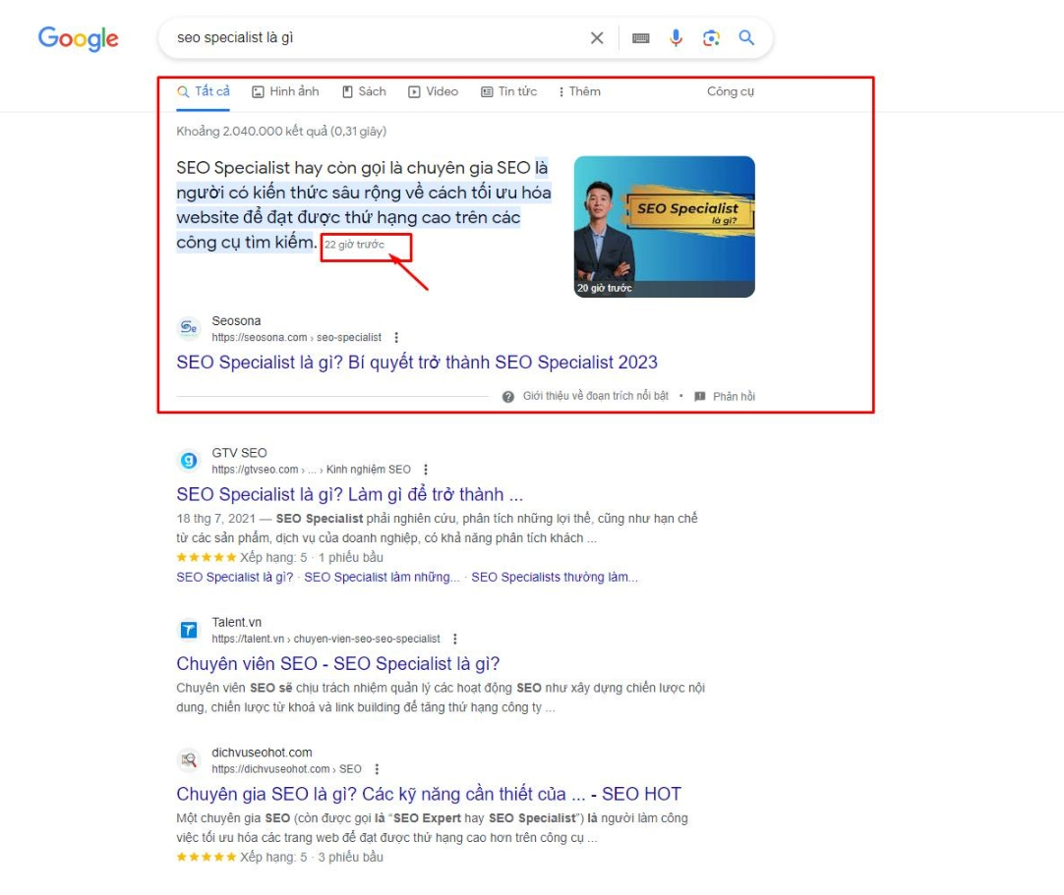Open the Video results tab
Viewport: 1064px width, 895px height.
(433, 91)
